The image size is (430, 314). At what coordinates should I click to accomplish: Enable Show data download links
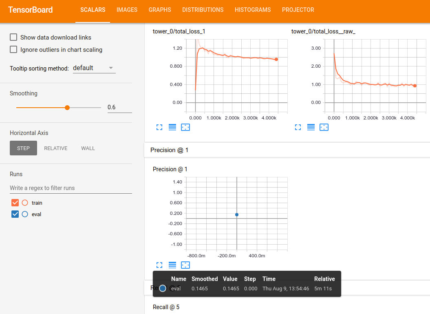13,37
